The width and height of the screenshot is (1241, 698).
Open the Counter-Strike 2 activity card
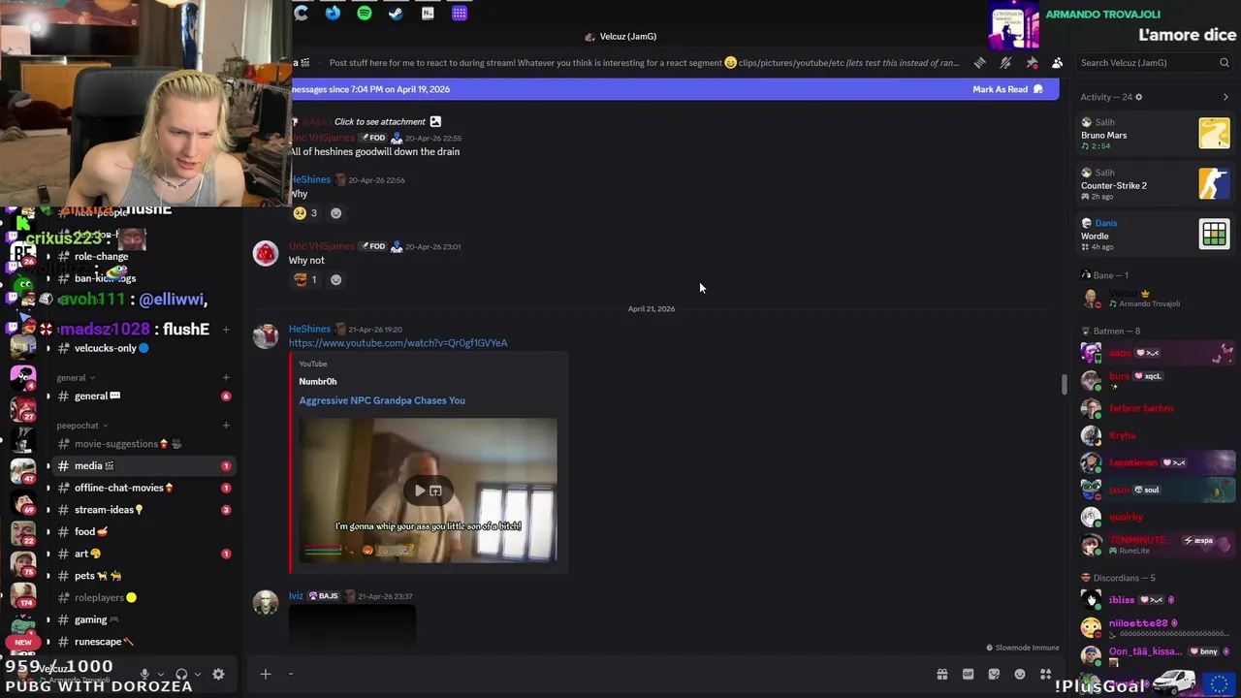point(1156,184)
